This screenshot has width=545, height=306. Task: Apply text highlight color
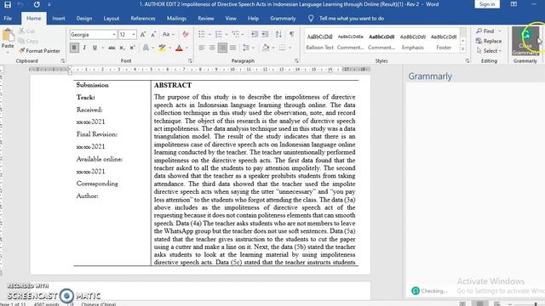(162, 48)
